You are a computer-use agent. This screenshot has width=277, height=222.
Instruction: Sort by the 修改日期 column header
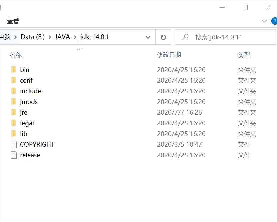pos(169,55)
